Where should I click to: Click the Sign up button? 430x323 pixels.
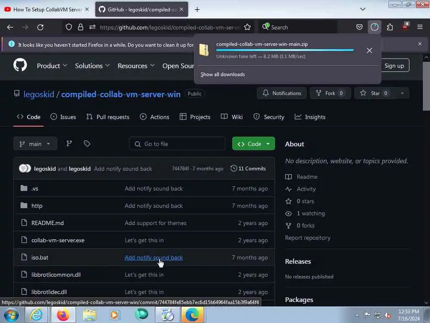coord(394,65)
